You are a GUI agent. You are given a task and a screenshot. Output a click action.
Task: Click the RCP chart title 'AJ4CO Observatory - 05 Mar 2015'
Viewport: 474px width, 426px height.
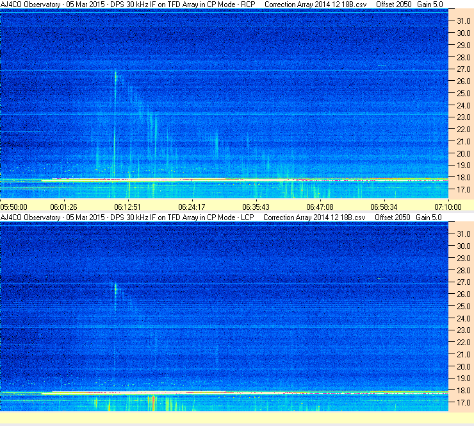click(x=53, y=4)
